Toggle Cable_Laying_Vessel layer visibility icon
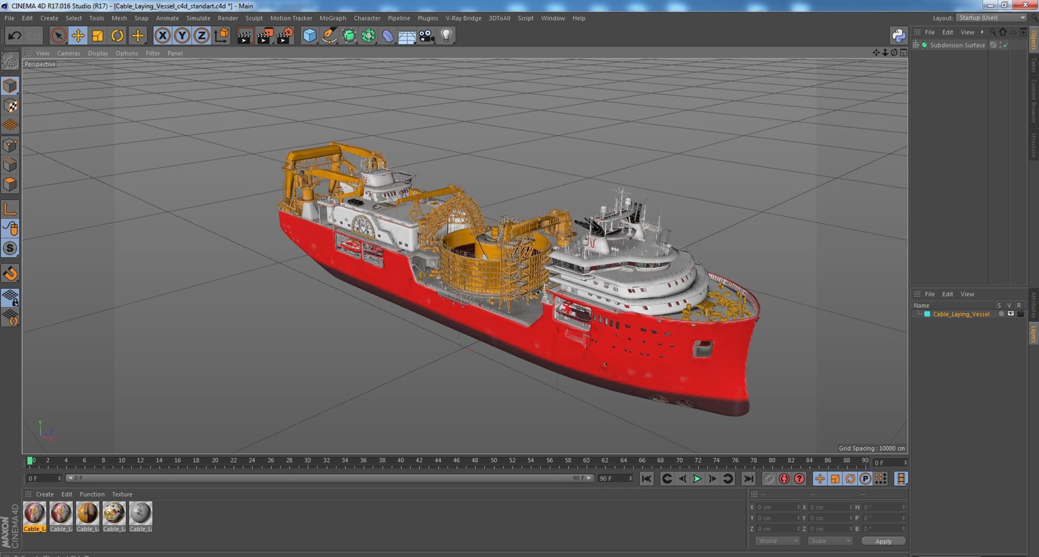Screen dimensions: 1039x557 point(1010,314)
